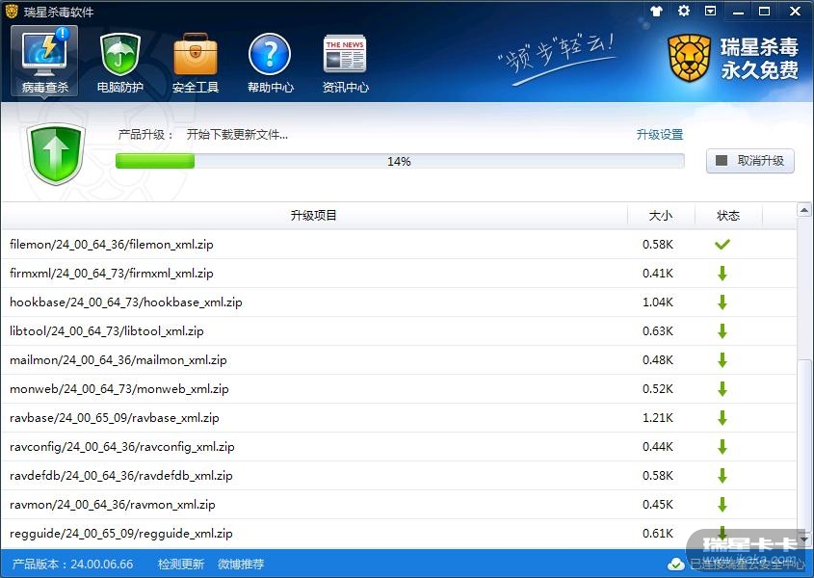Click the 0.52K size of monweb
This screenshot has height=578, width=814.
click(658, 389)
